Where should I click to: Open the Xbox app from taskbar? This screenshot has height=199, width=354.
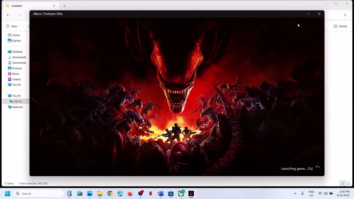tap(181, 193)
